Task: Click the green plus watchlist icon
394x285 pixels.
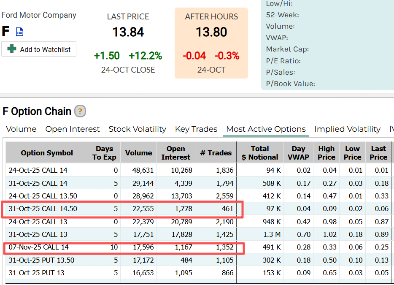Action: point(12,49)
